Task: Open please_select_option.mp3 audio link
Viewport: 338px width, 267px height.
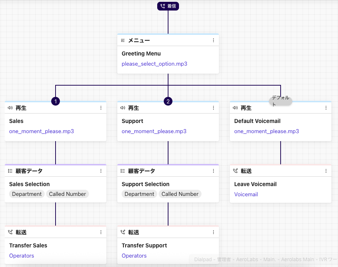Action: click(154, 64)
